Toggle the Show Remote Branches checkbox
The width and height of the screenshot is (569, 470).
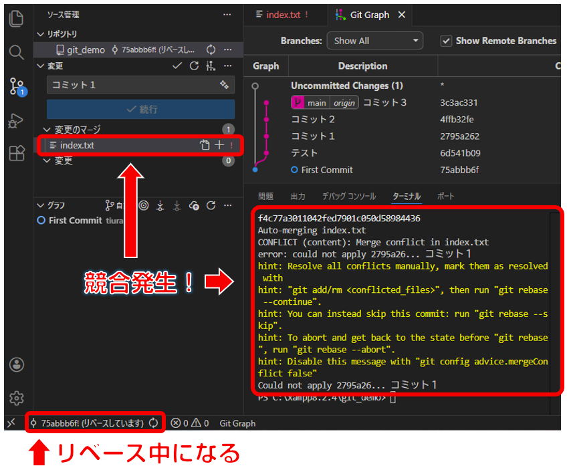pyautogui.click(x=446, y=41)
